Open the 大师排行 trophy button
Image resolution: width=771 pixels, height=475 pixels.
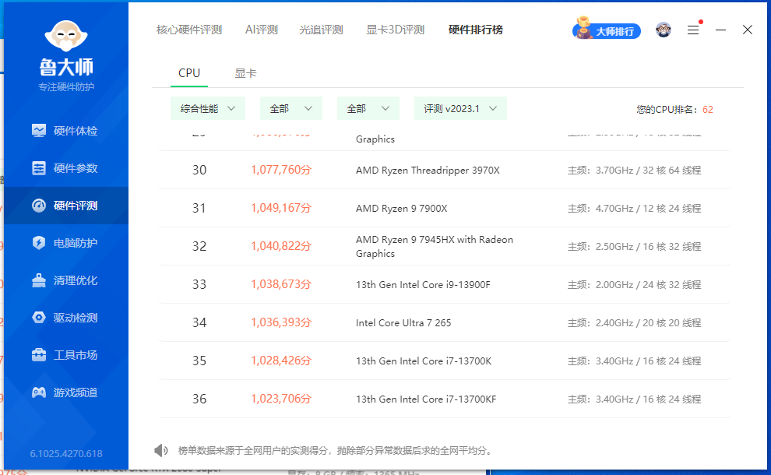pyautogui.click(x=606, y=30)
